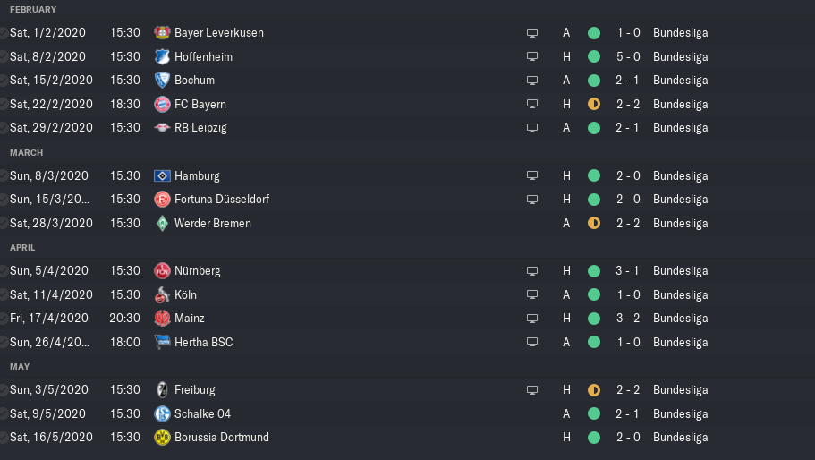Open the RB Leipzig team link
Image resolution: width=815 pixels, height=460 pixels.
[x=200, y=128]
